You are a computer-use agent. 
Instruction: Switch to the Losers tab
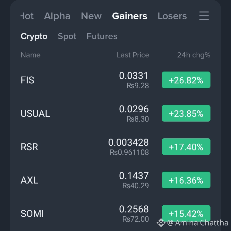[x=172, y=16]
